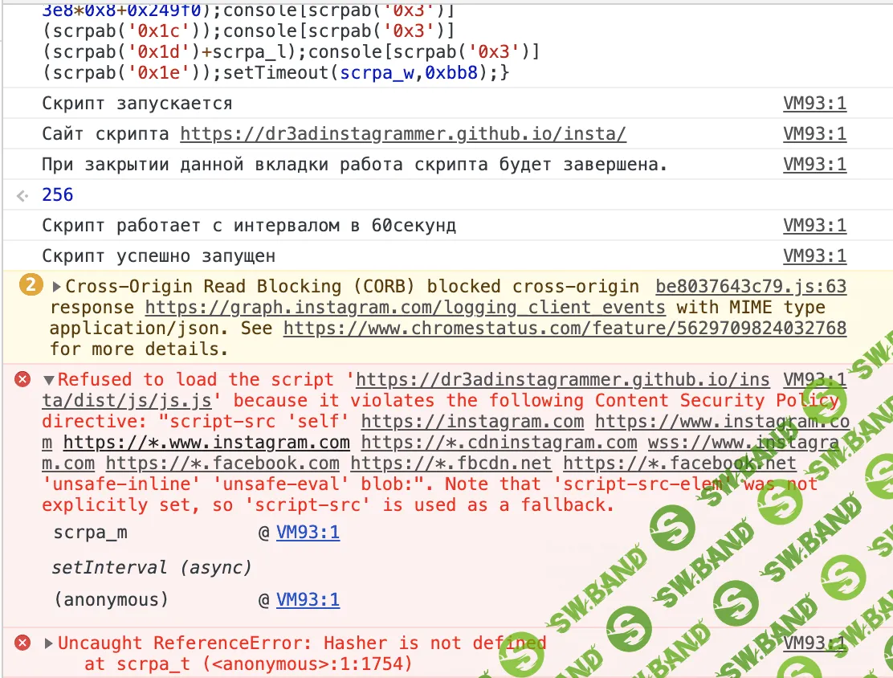This screenshot has height=678, width=893.
Task: Click the 256 output value in console
Action: (x=58, y=195)
